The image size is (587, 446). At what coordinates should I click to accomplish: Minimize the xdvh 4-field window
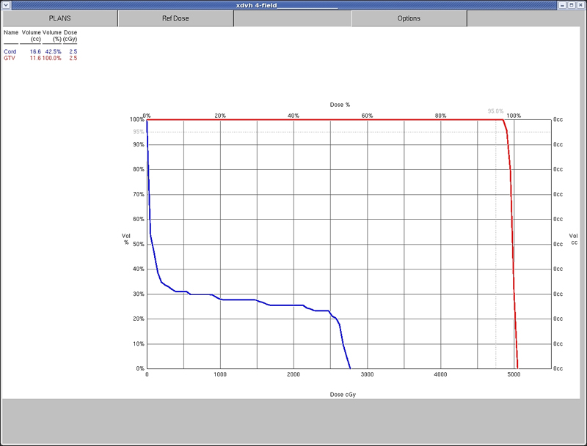pos(562,4)
